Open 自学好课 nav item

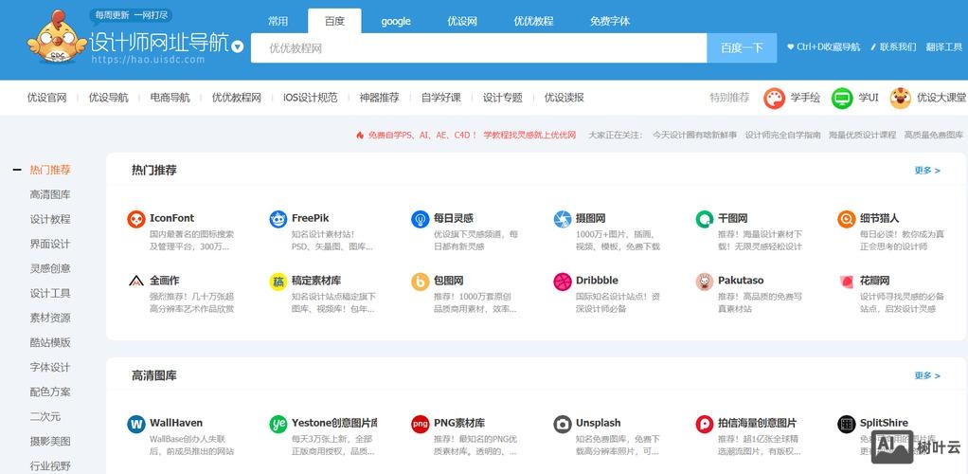(x=440, y=98)
